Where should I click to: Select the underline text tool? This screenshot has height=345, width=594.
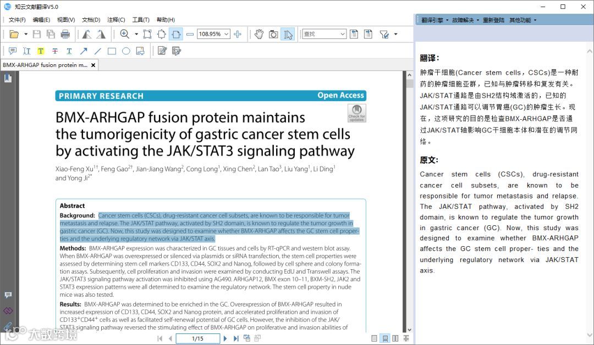pos(69,51)
